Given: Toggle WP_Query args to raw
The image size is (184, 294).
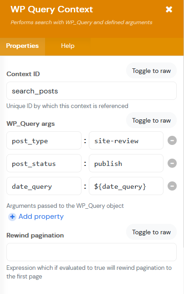Looking at the screenshot, I should pos(151,120).
